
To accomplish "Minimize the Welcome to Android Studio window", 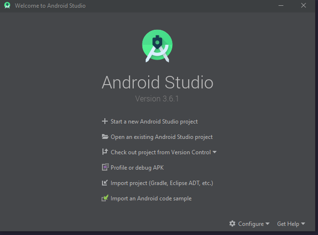I will coord(281,5).
